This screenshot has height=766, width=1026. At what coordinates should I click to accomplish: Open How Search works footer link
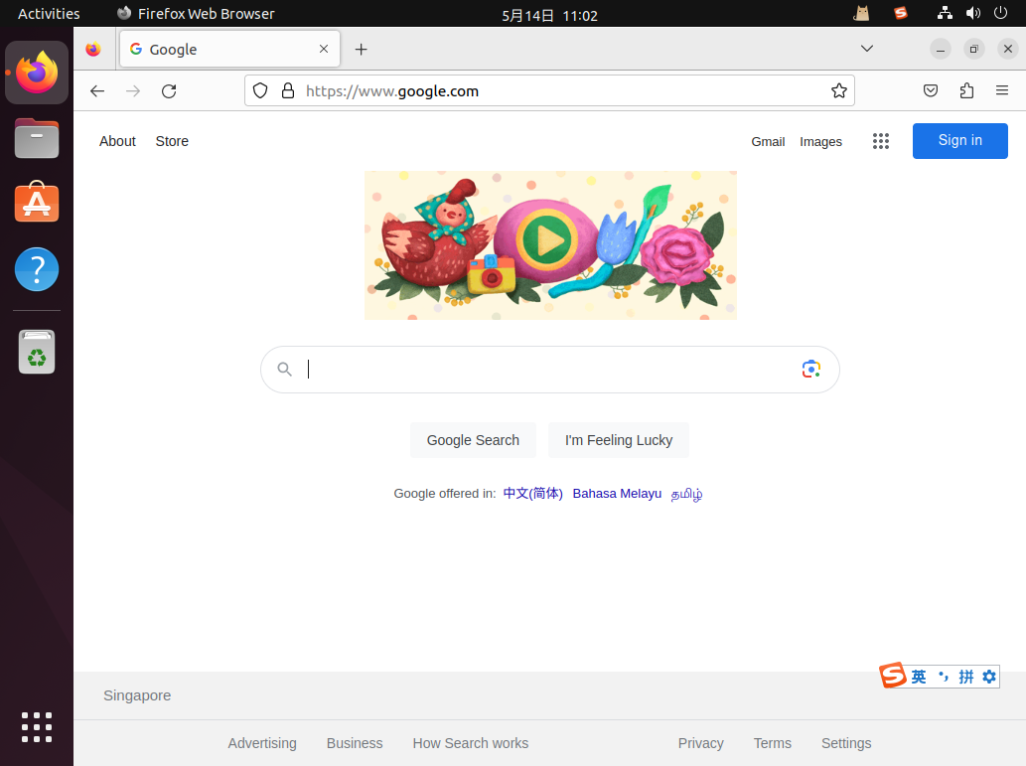pos(471,743)
